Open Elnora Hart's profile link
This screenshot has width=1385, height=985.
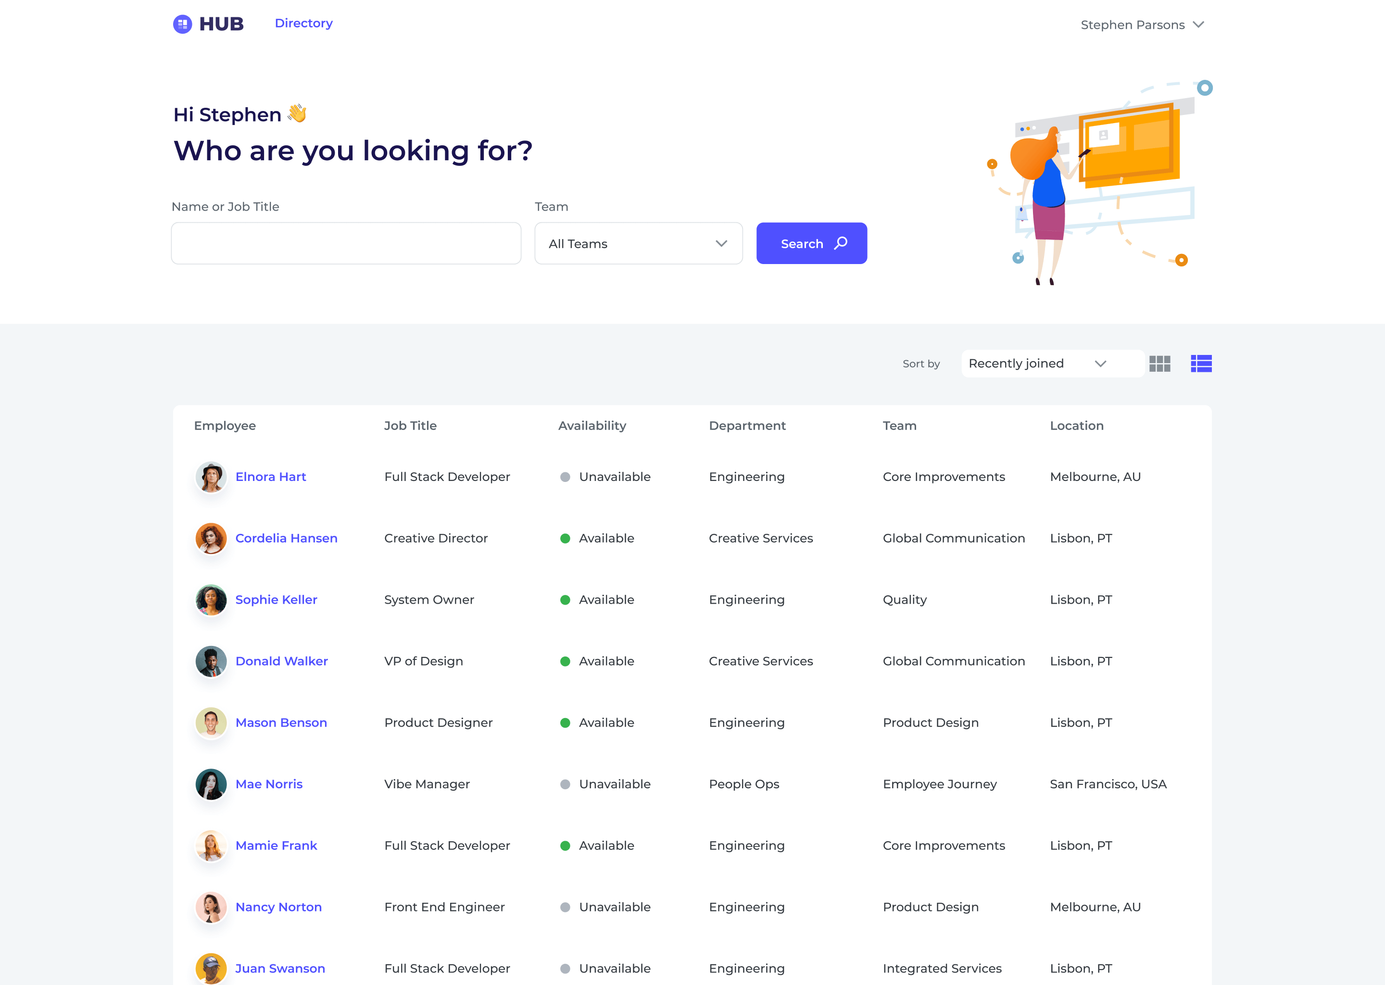click(x=270, y=477)
